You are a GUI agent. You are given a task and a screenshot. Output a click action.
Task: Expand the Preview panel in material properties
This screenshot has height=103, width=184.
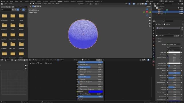160,39
